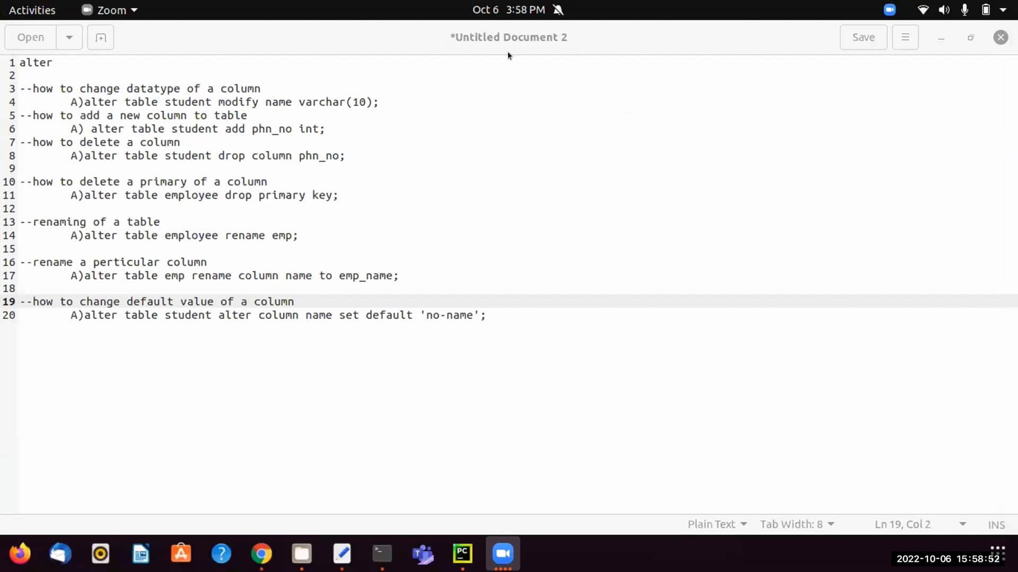
Task: Open Microsoft Teams from the dock
Action: (422, 553)
